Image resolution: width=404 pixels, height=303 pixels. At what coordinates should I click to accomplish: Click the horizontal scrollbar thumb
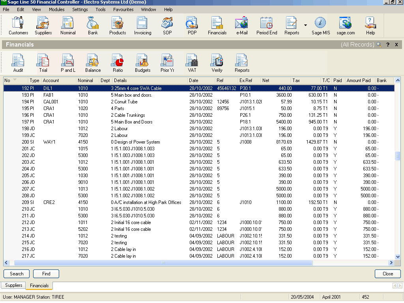pyautogui.click(x=163, y=262)
